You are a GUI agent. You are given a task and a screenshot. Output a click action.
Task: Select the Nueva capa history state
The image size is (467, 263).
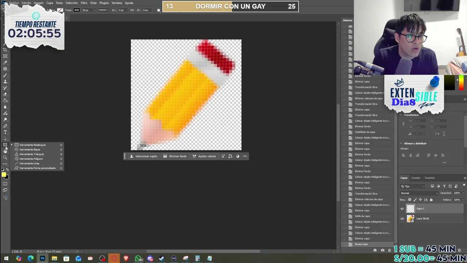click(368, 244)
